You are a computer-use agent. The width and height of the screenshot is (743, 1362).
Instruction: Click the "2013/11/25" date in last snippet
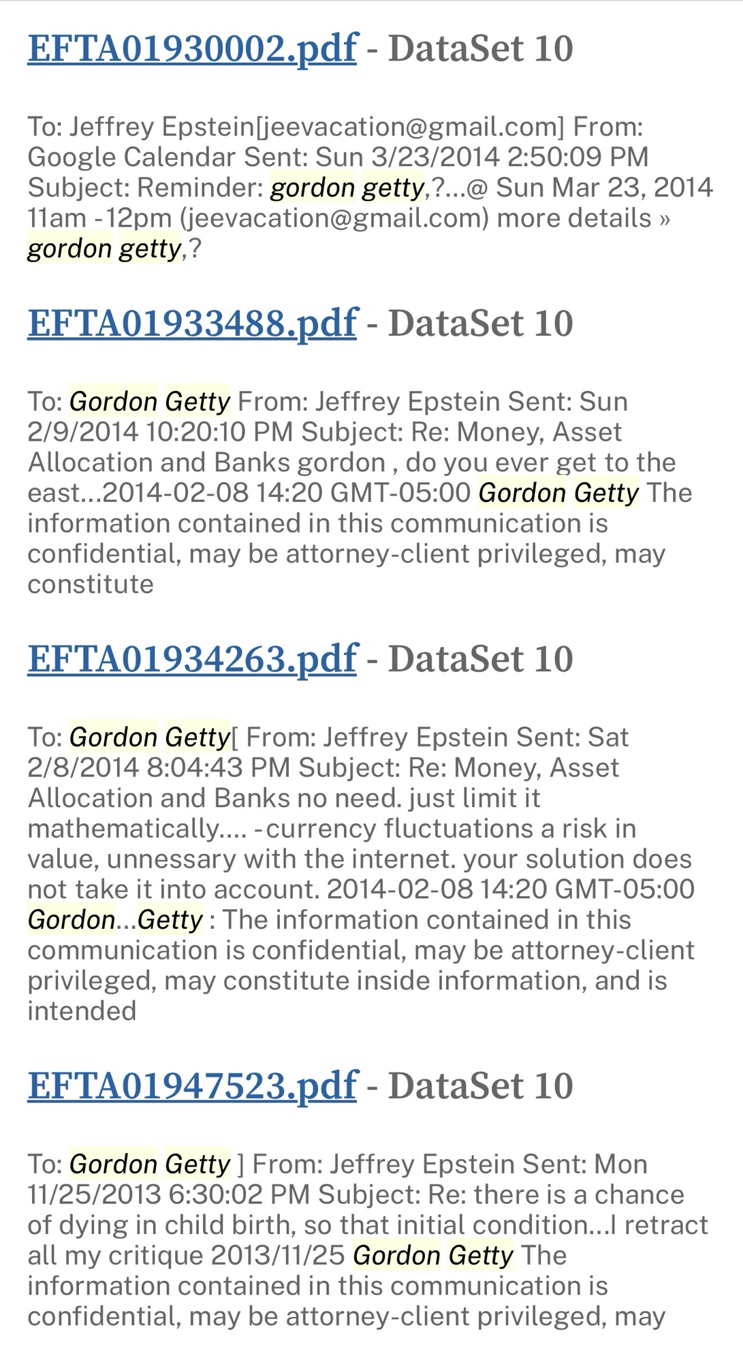click(278, 1255)
